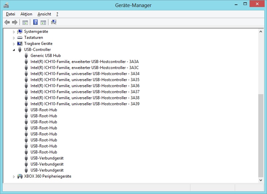Scan for hardware changes via the monitor icon
Screen dimensions: 267x194
pyautogui.click(x=54, y=22)
